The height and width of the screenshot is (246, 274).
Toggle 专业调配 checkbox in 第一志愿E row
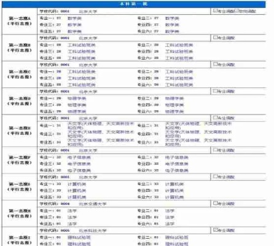(x=215, y=117)
